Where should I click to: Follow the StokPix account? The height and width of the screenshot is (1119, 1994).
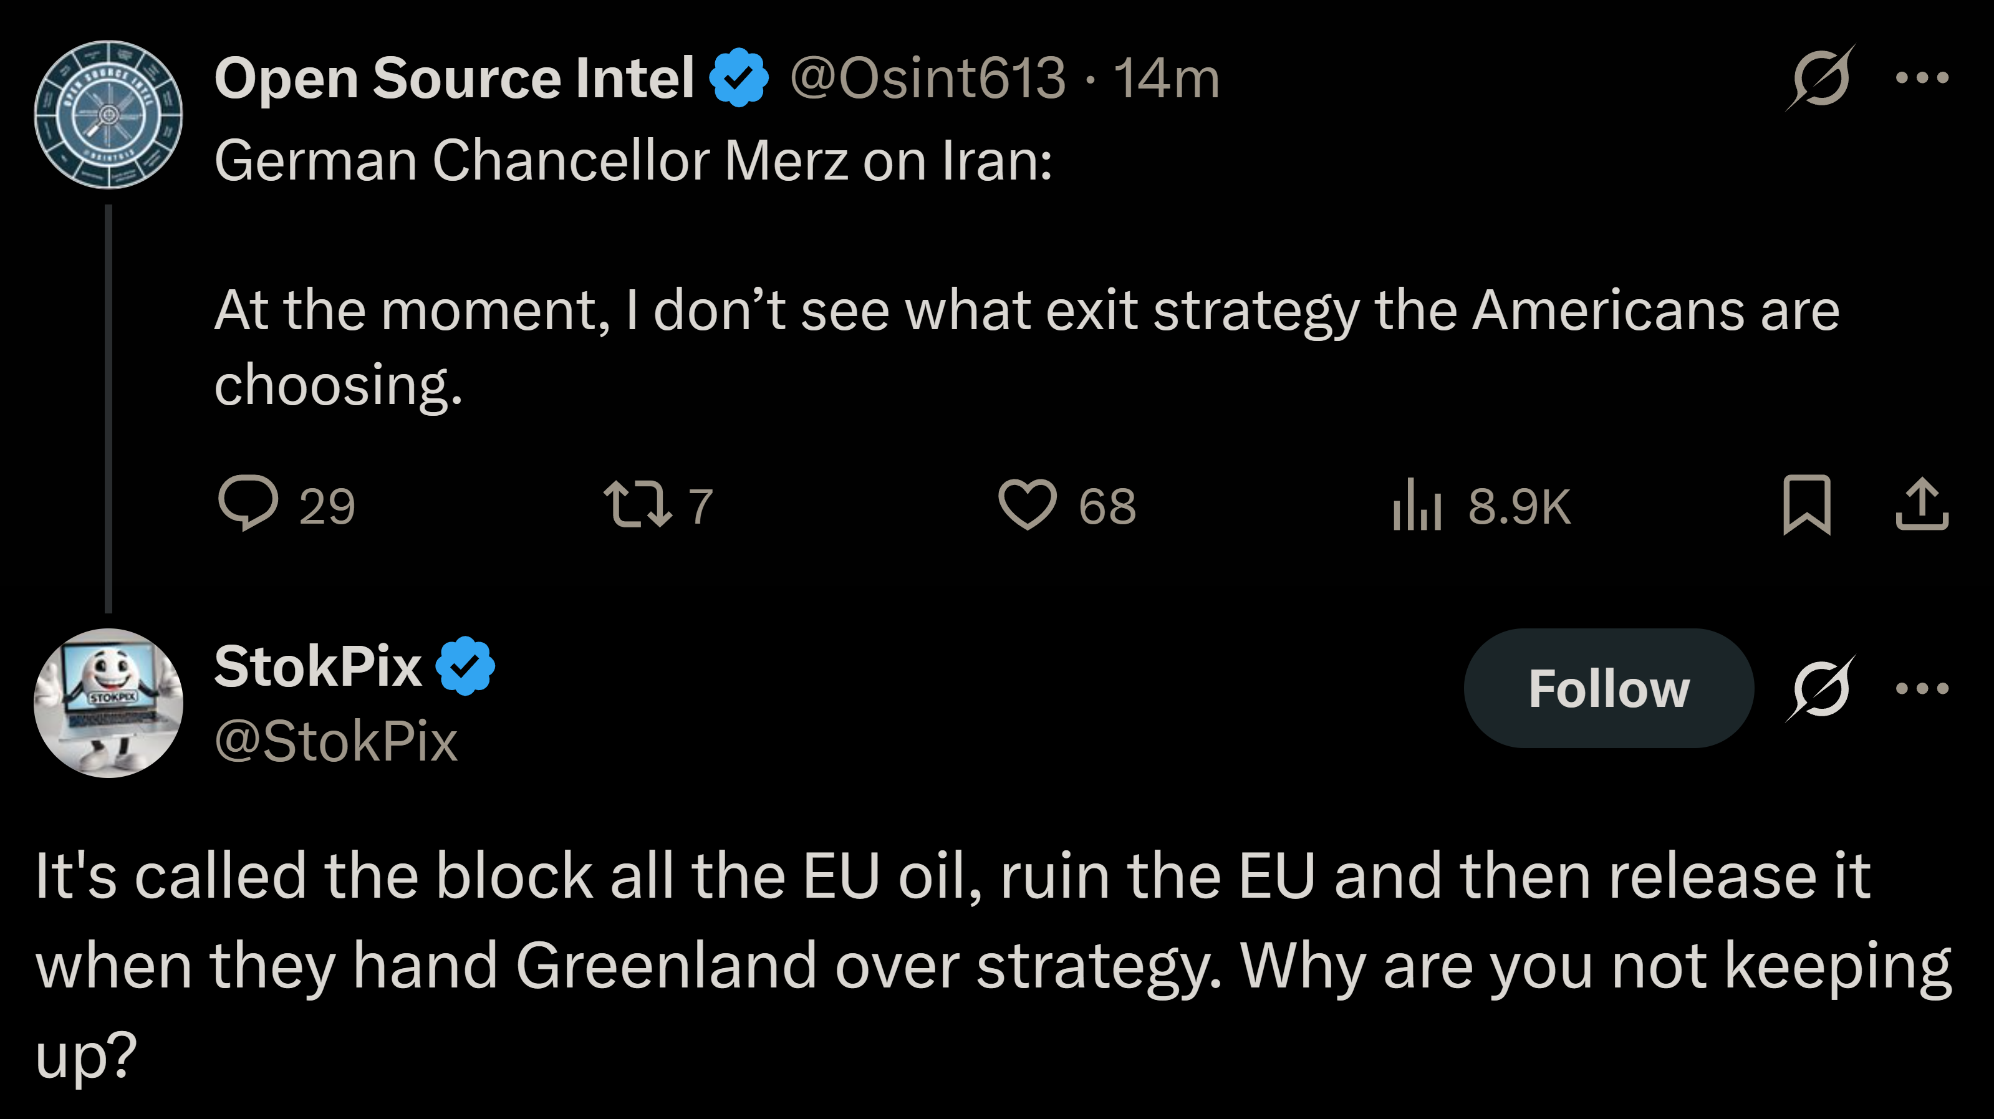pyautogui.click(x=1609, y=688)
